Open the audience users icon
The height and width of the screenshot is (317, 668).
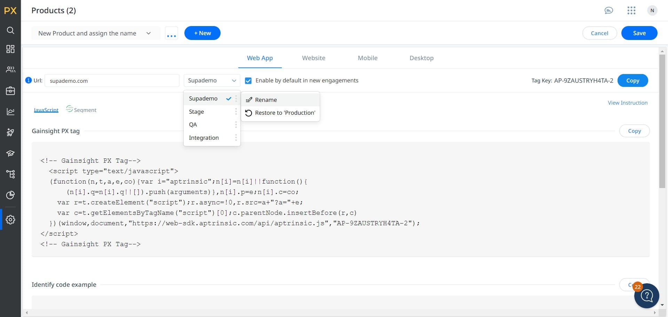click(10, 70)
